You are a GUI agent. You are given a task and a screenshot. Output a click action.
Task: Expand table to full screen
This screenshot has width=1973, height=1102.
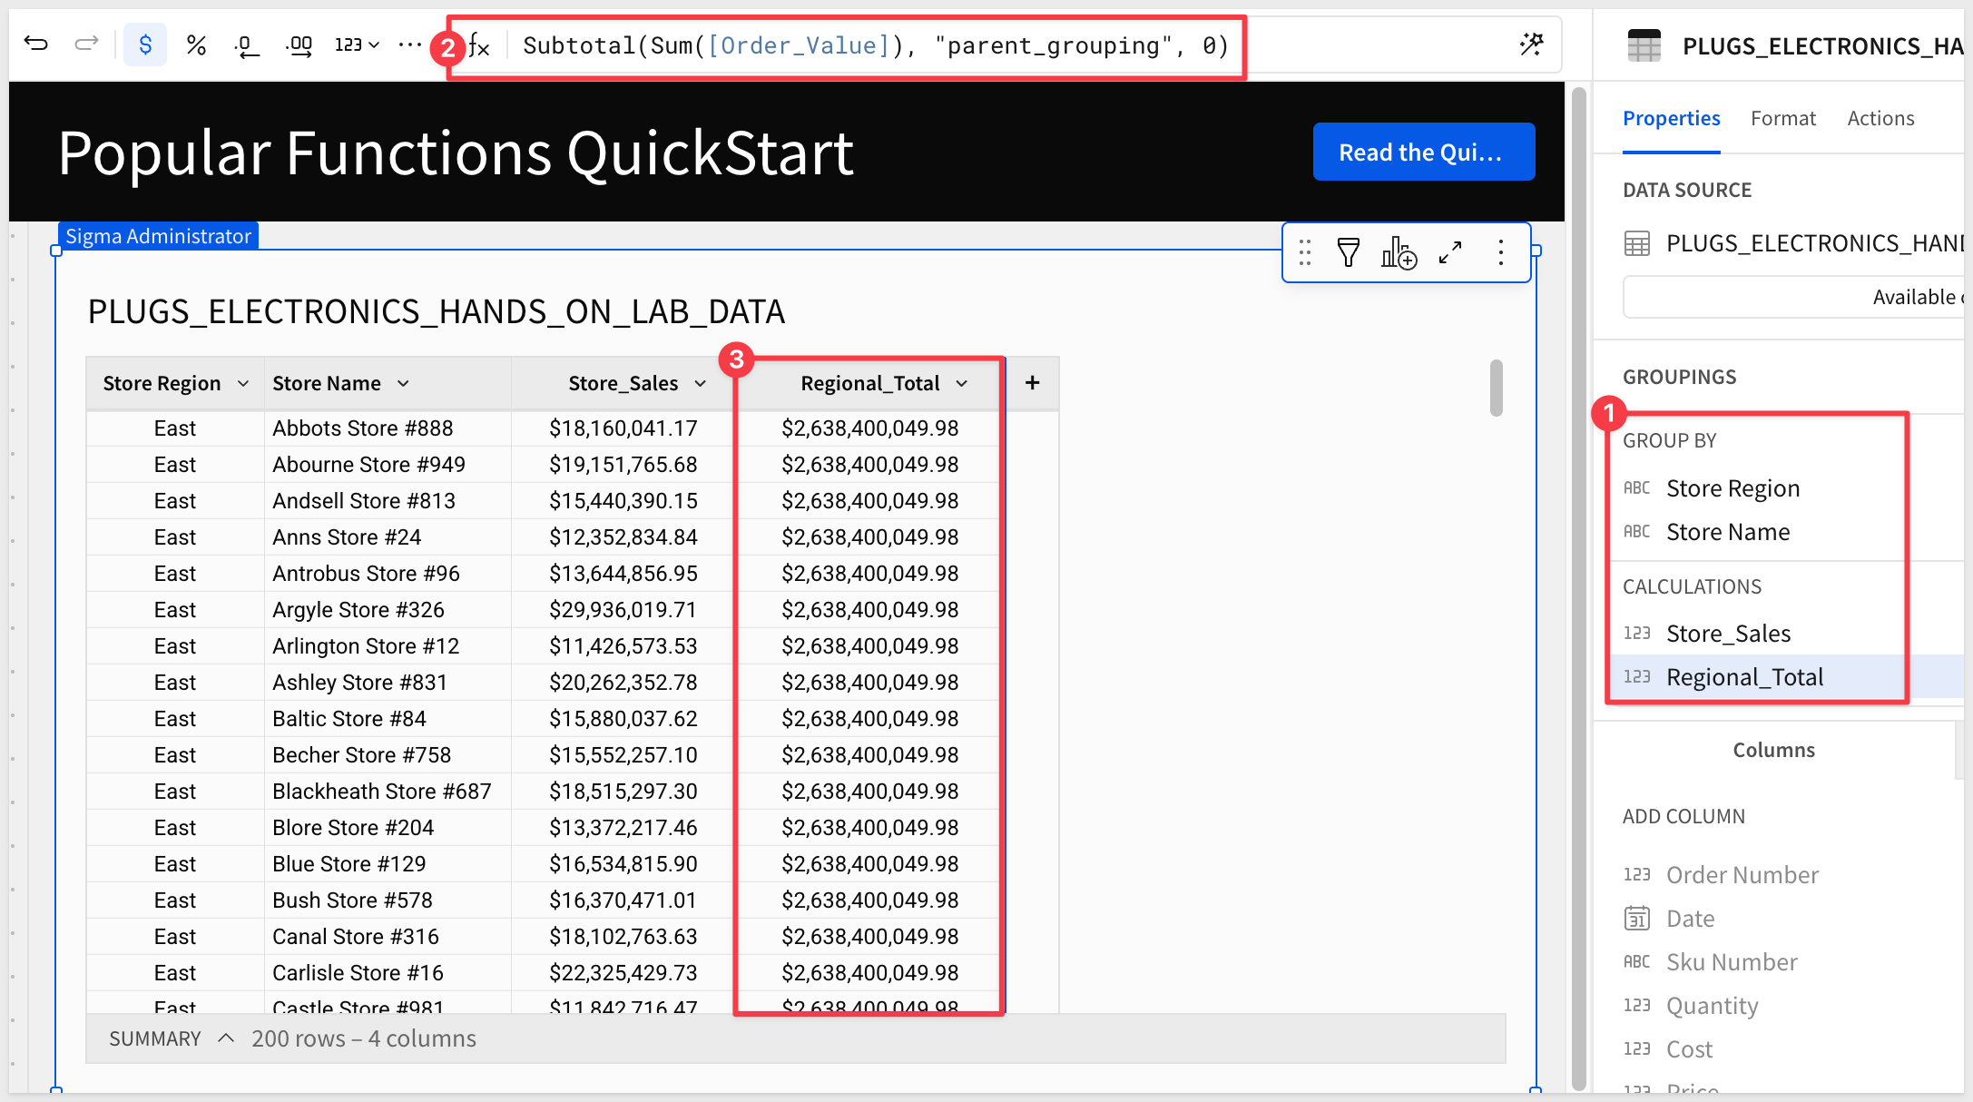[x=1450, y=252]
